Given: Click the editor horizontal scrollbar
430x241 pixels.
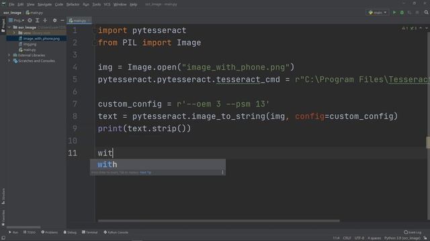Looking at the screenshot, I should [218, 220].
